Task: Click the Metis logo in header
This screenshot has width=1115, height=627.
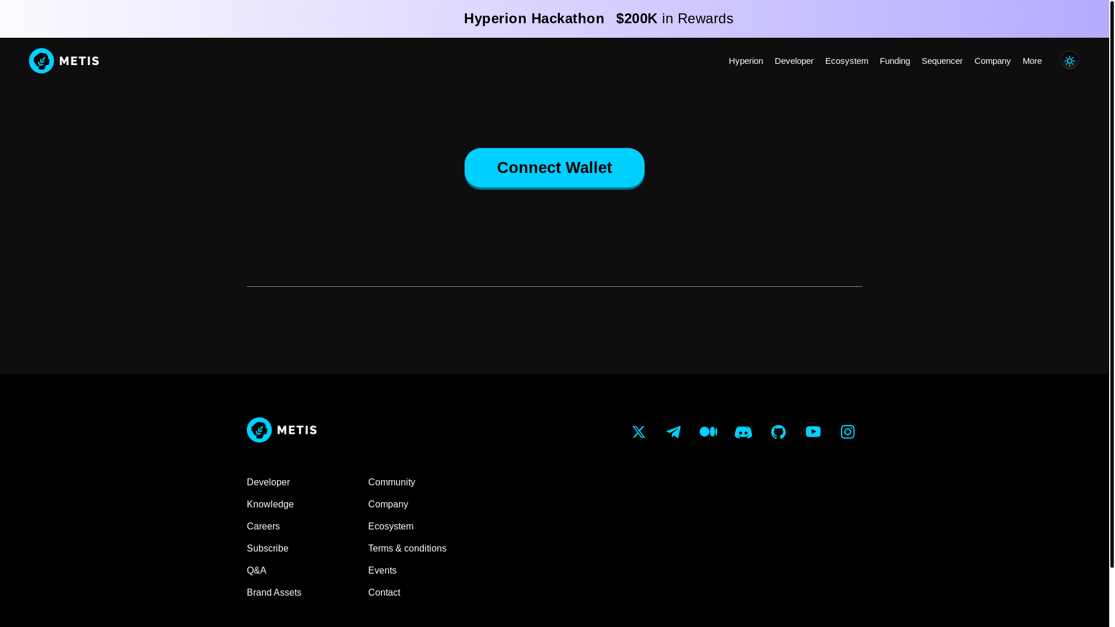Action: click(x=64, y=61)
